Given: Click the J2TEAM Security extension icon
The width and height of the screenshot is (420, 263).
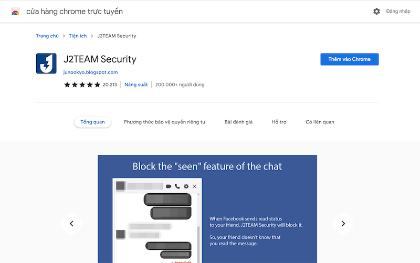Looking at the screenshot, I should [x=46, y=64].
